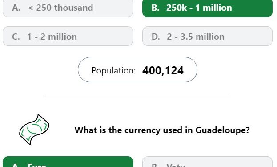Image resolution: width=277 pixels, height=167 pixels.
Task: Click the 'A.' letter of the 250 thousand option
Action: (16, 8)
